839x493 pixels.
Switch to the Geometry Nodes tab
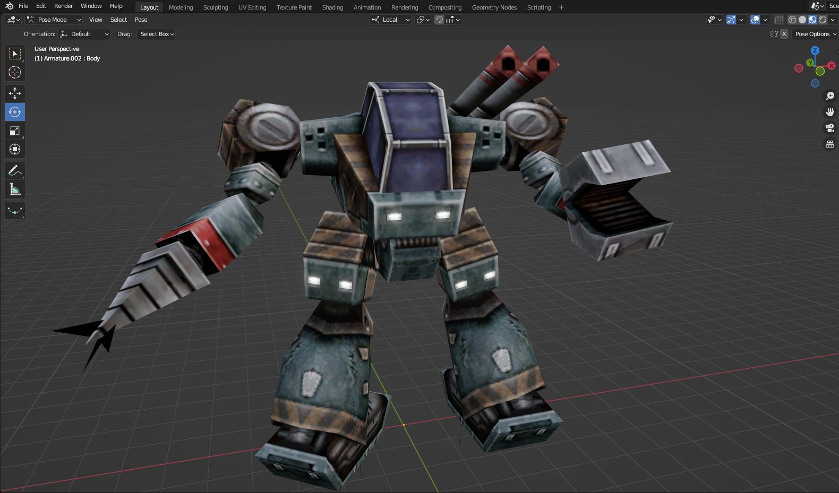[494, 7]
